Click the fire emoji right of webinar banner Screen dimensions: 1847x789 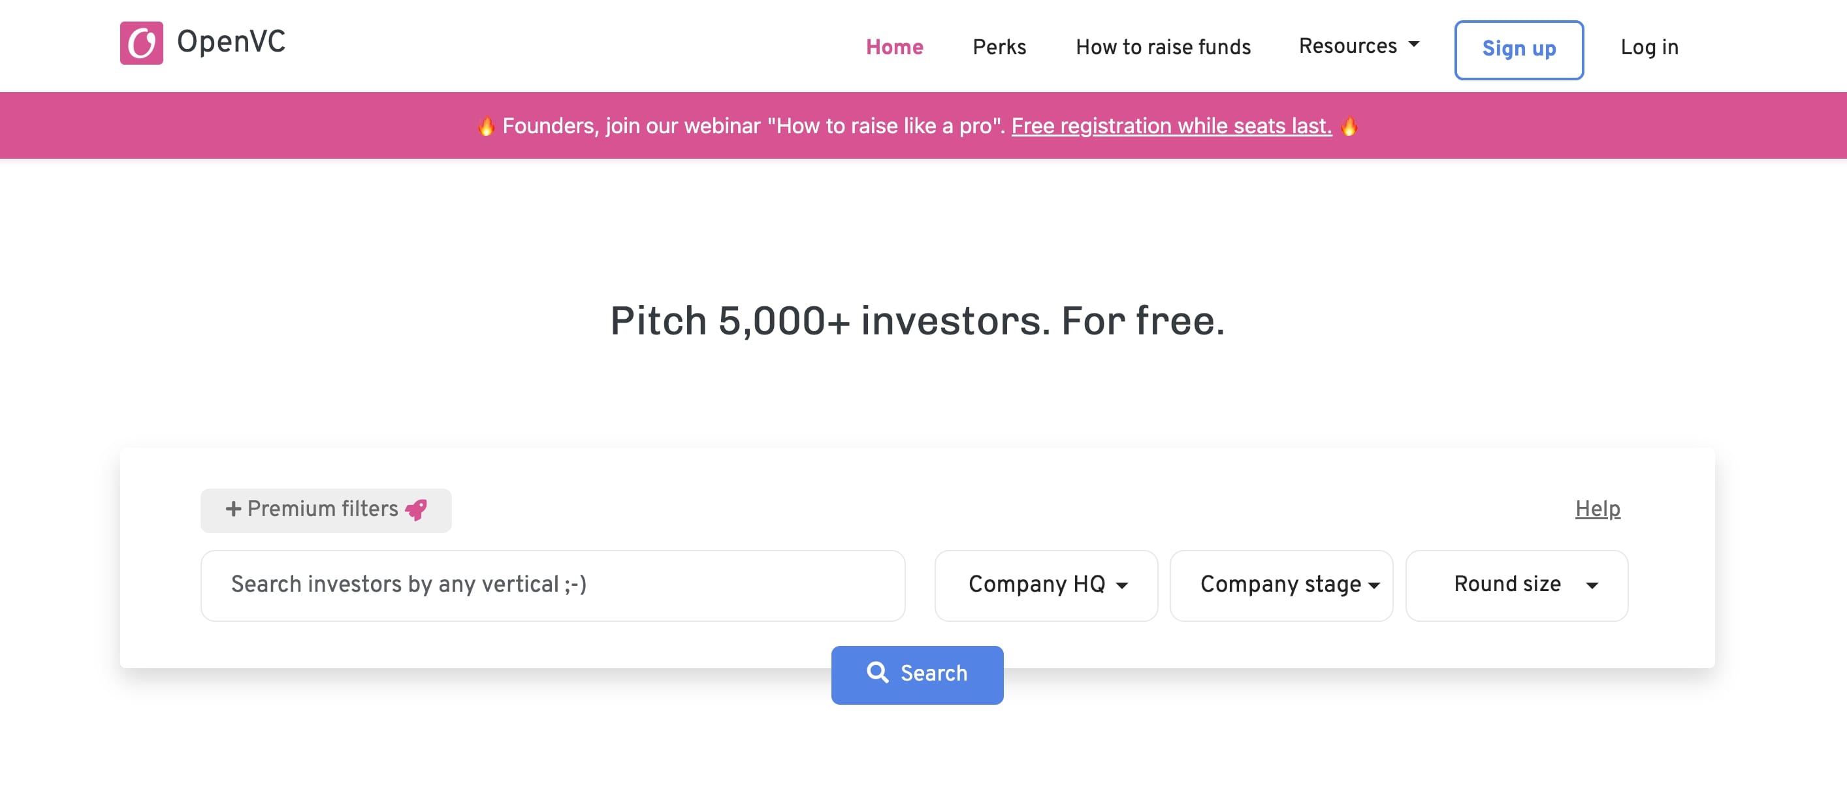point(1349,126)
